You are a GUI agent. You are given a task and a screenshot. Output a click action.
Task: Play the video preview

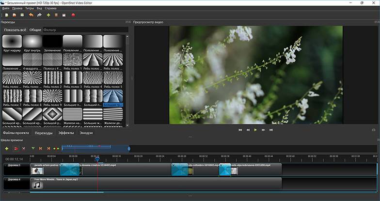255,130
